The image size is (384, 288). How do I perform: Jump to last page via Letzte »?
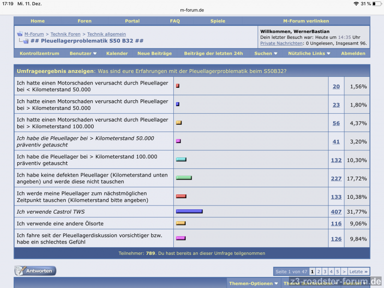(x=359, y=272)
